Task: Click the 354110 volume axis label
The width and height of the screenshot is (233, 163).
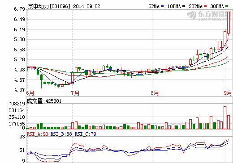Action: (17, 117)
